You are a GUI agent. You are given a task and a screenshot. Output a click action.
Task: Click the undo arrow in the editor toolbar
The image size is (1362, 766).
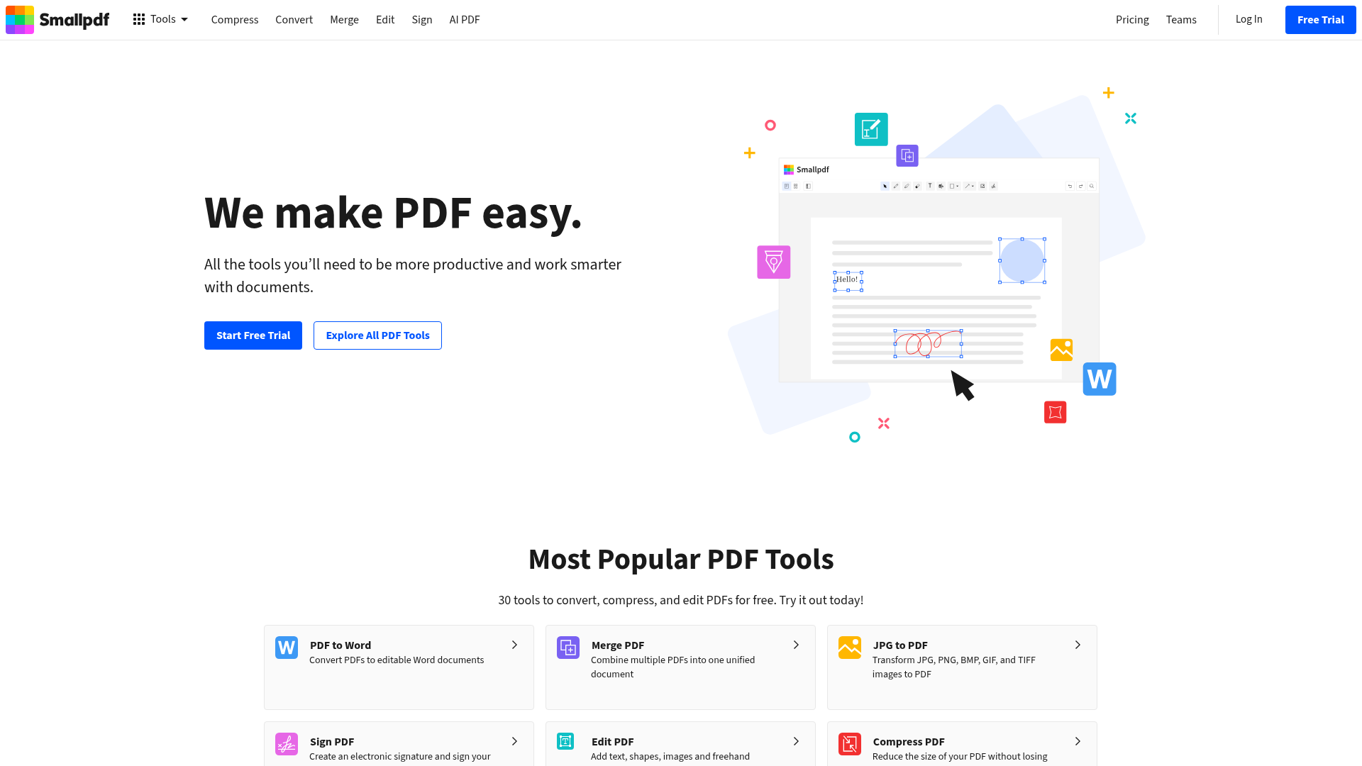[1070, 186]
